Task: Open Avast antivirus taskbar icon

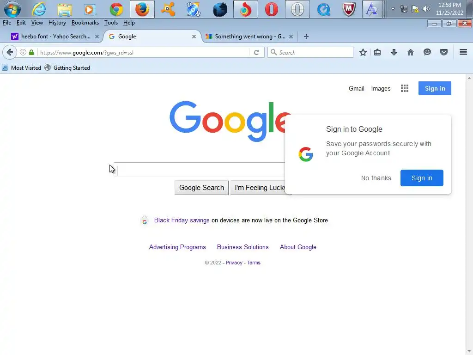Action: [168, 9]
